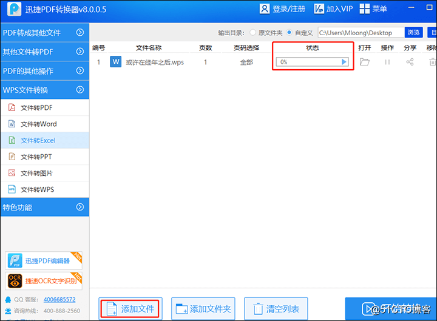Expand 其他文件转PDF section
This screenshot has width=437, height=321.
[x=44, y=52]
